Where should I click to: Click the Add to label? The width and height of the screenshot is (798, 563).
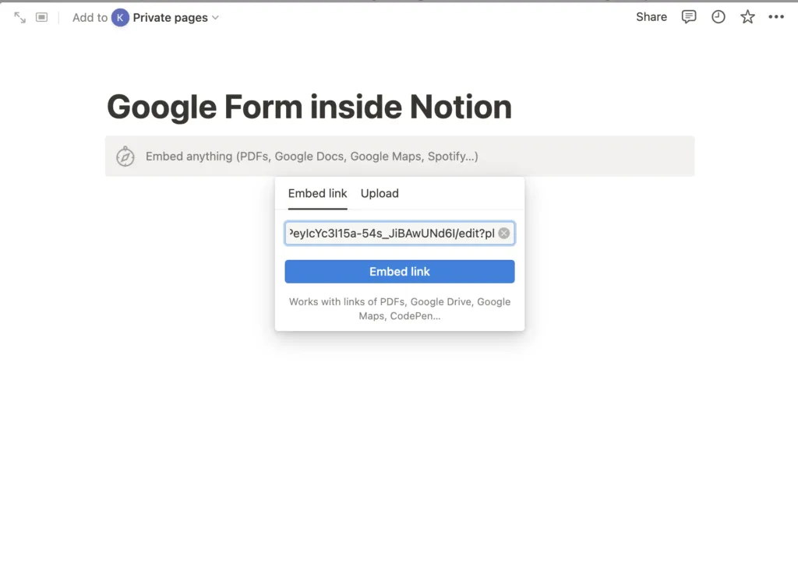click(x=90, y=17)
